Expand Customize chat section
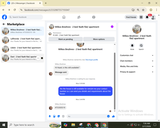The height and width of the screenshot is (128, 160). tap(137, 55)
